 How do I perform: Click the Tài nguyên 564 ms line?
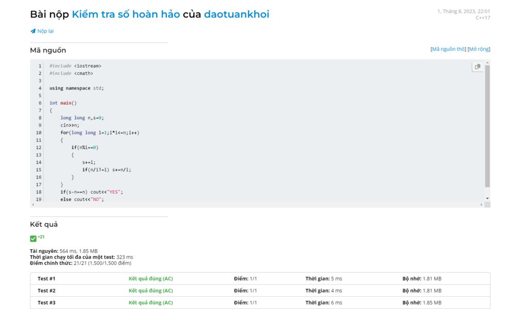pos(63,251)
